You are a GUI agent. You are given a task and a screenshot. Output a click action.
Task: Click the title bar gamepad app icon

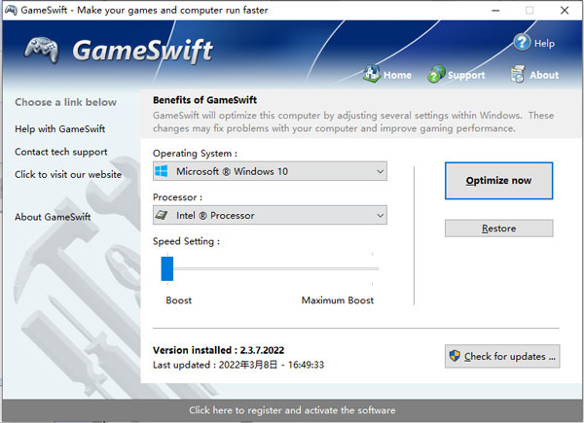(x=11, y=10)
